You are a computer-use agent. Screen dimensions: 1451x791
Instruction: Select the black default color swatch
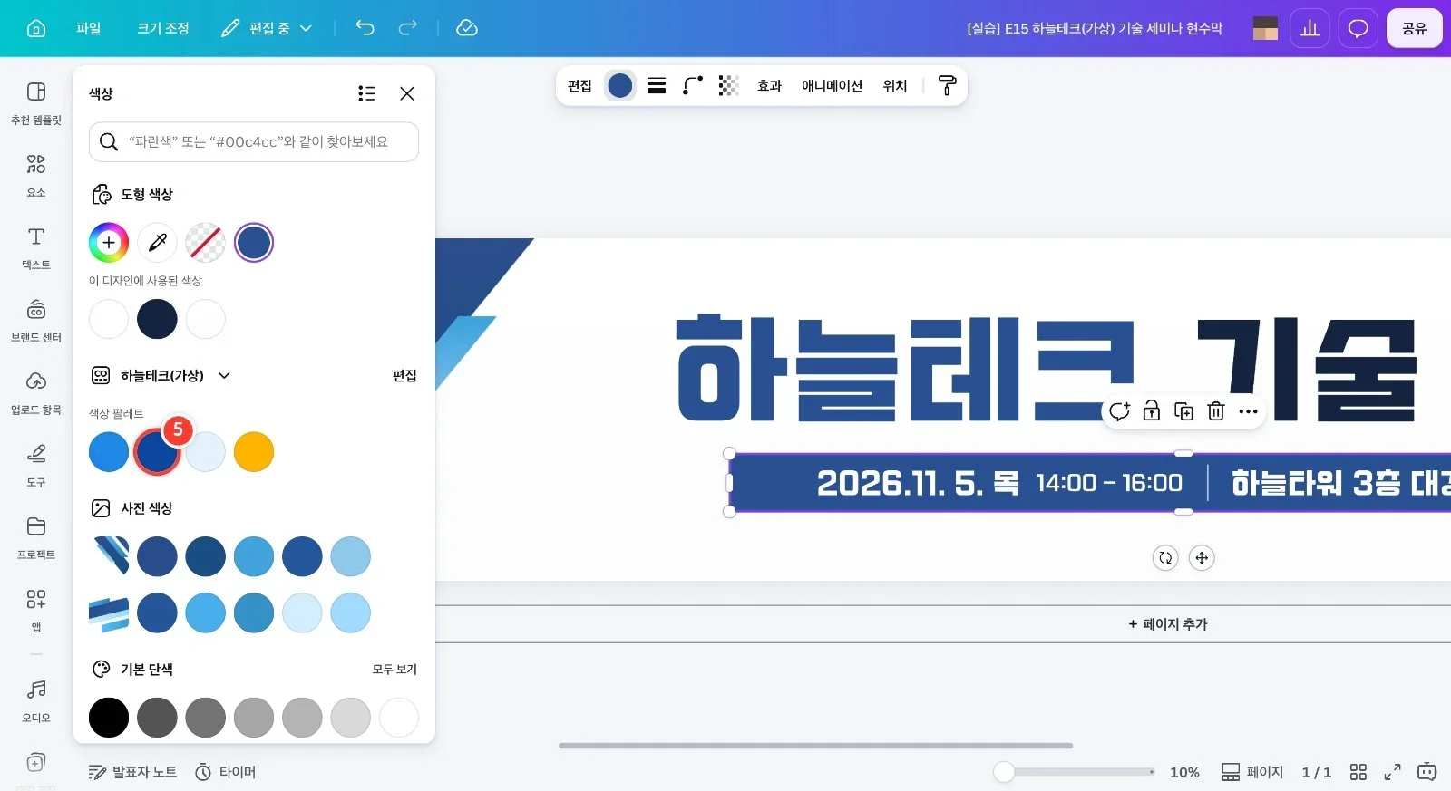[109, 718]
